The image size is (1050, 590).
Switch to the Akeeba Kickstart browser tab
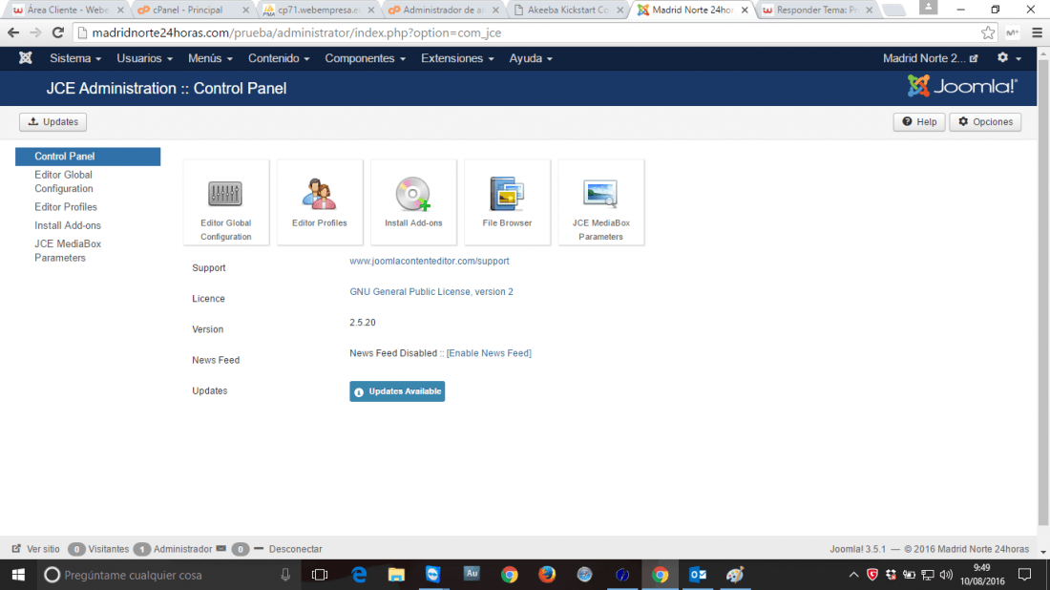568,11
